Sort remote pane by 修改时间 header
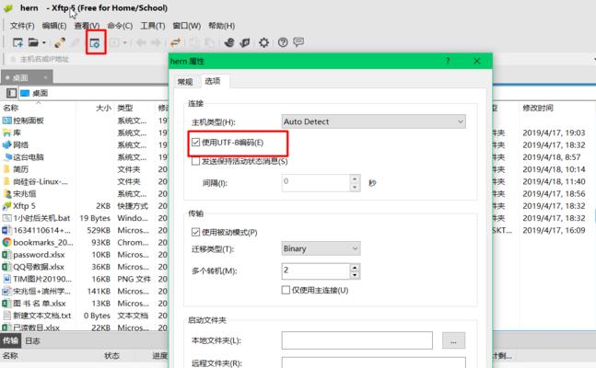The image size is (596, 368). [x=538, y=108]
